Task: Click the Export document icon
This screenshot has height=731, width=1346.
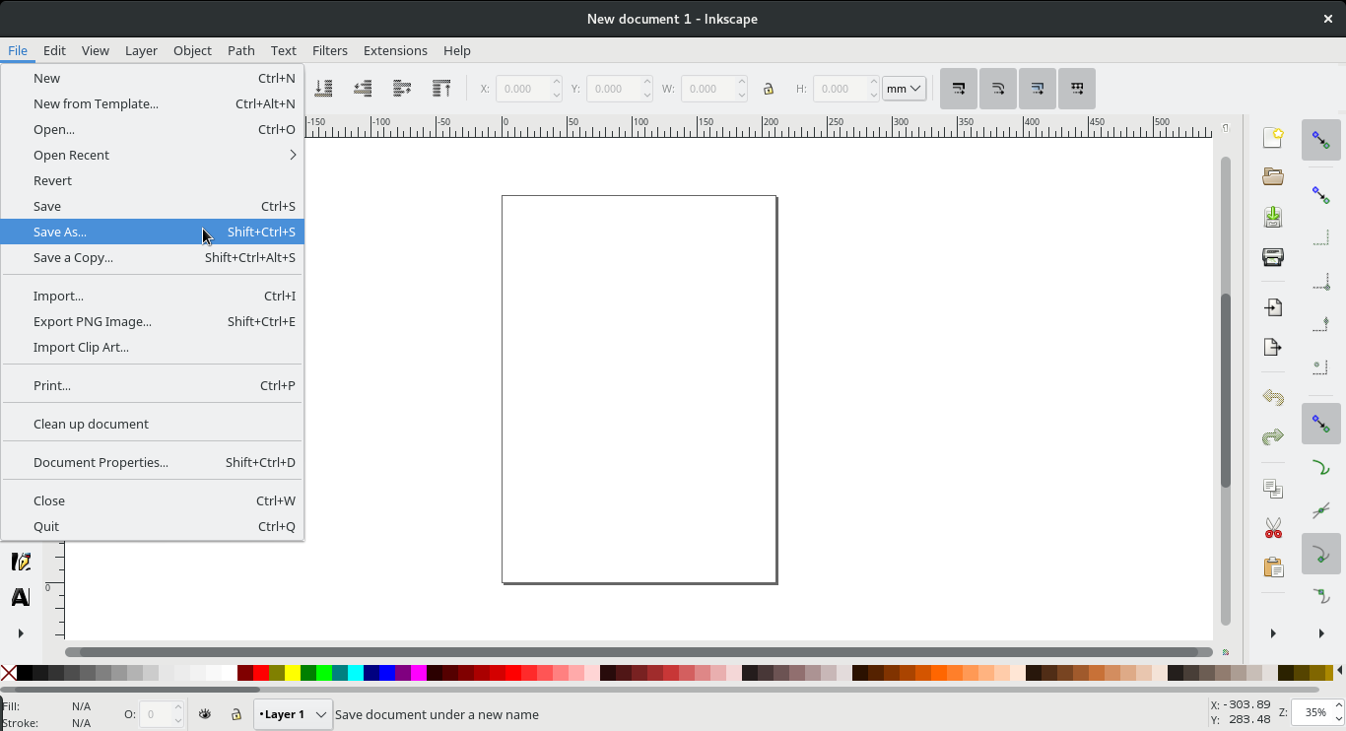Action: [1272, 347]
